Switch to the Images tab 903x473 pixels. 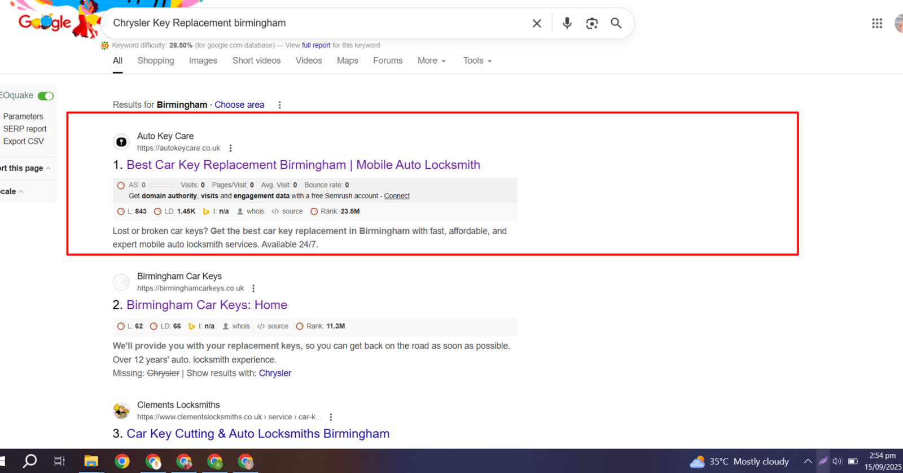pos(203,61)
